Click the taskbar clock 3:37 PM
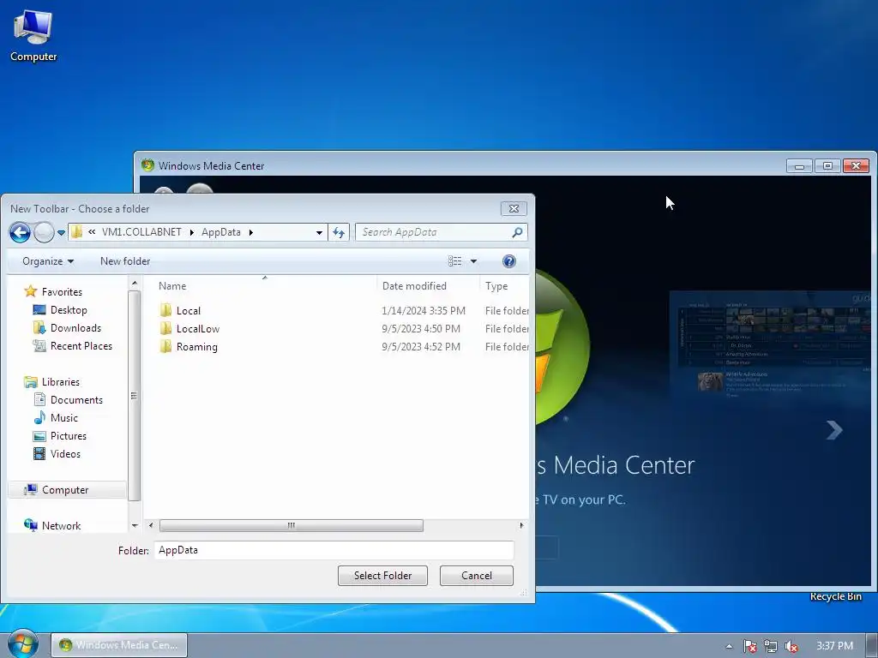Viewport: 878px width, 658px height. [x=834, y=646]
